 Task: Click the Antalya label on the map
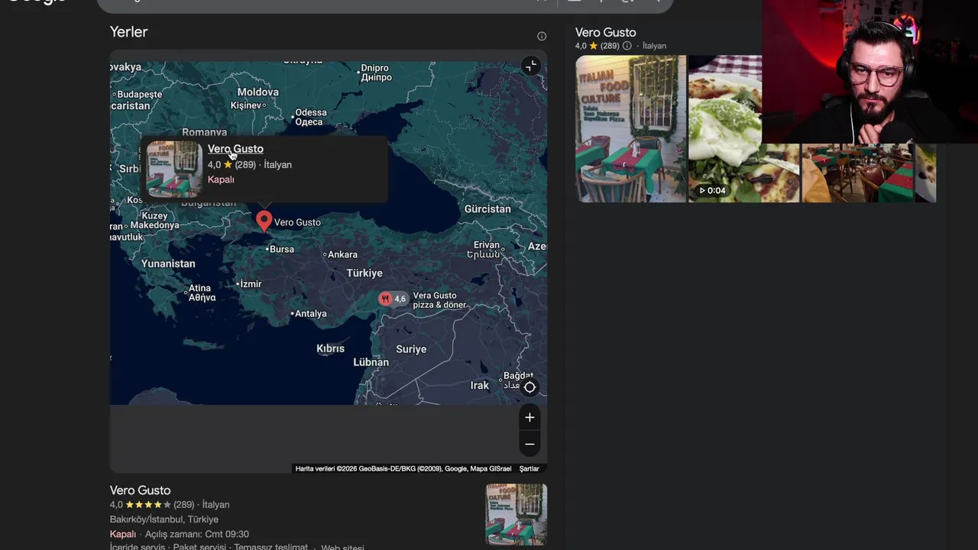(310, 314)
